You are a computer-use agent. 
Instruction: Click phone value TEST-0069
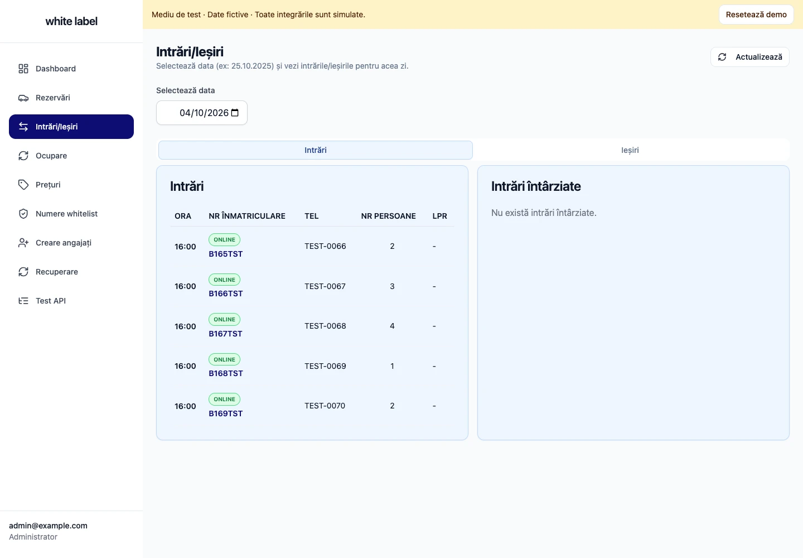coord(325,366)
